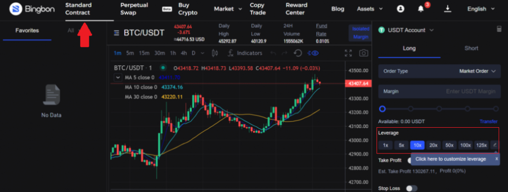Collapse the moving average legend chevron
This screenshot has height=192, width=508.
point(118,78)
